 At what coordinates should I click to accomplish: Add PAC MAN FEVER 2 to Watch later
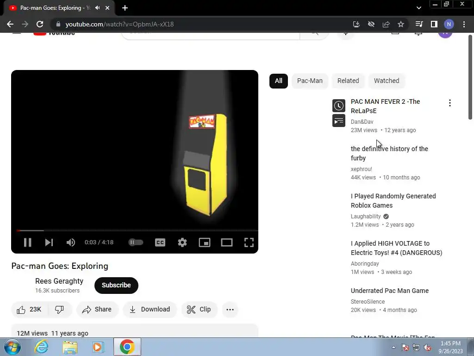(x=338, y=106)
